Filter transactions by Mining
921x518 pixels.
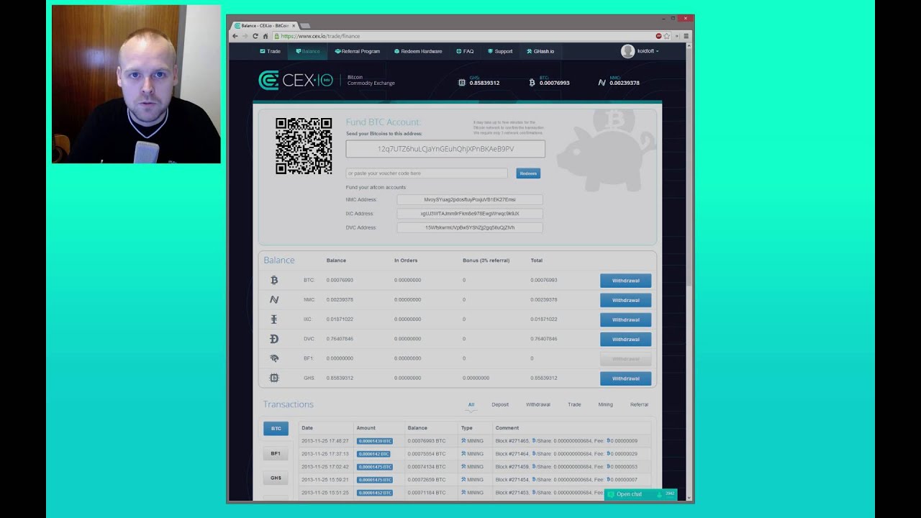pyautogui.click(x=605, y=404)
